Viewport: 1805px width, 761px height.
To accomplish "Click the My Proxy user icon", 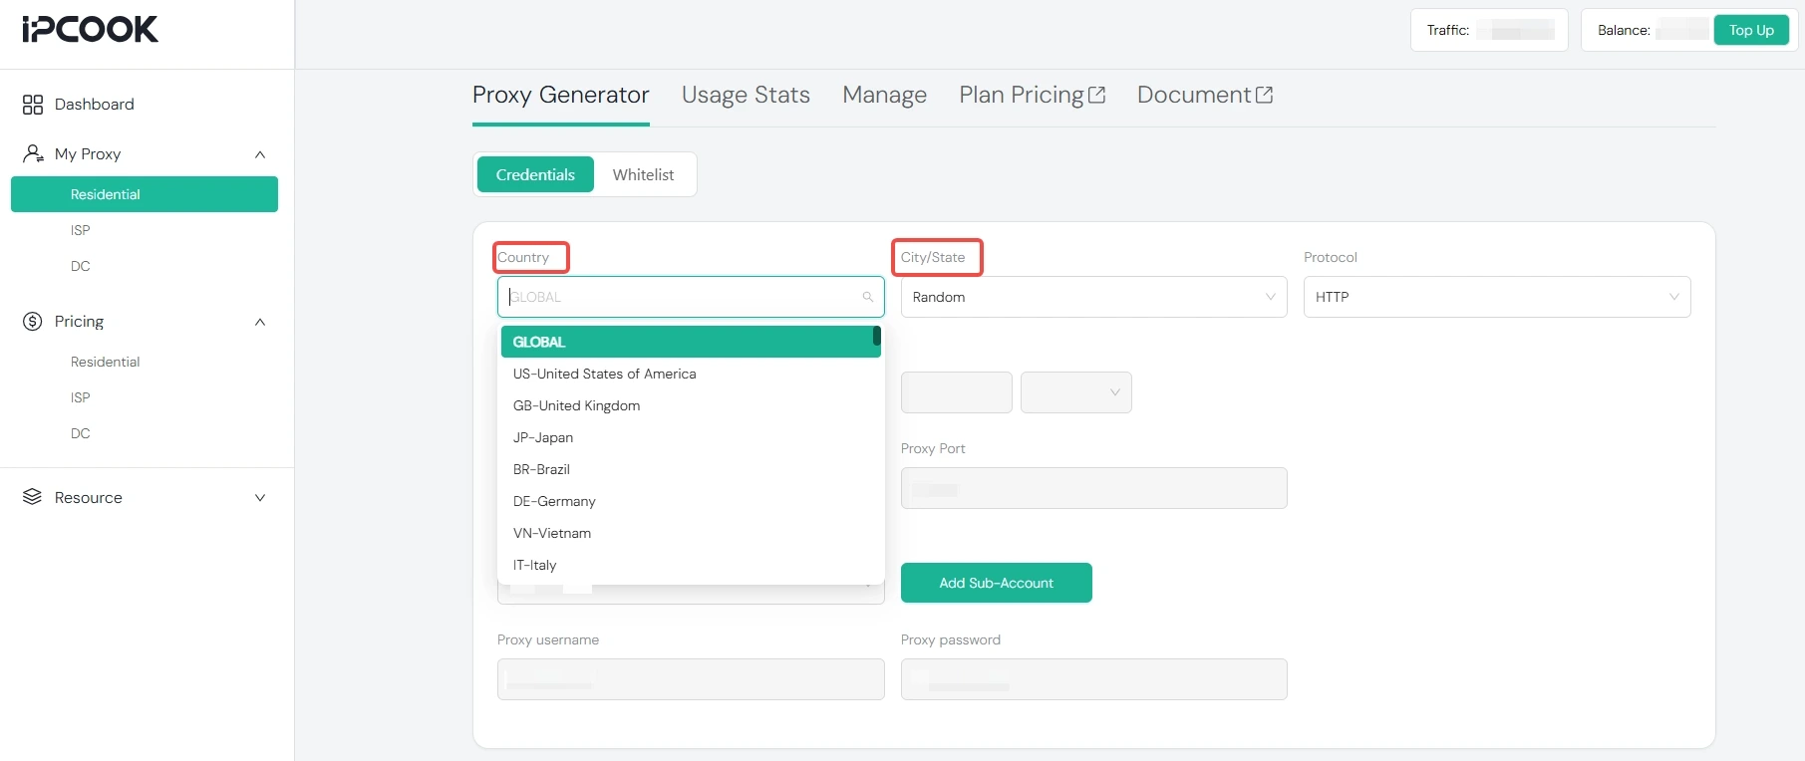I will pyautogui.click(x=33, y=153).
